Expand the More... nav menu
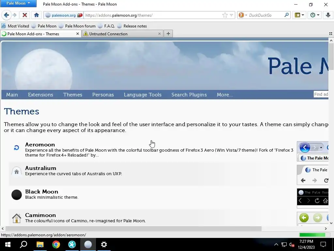The image size is (334, 251). pyautogui.click(x=225, y=94)
